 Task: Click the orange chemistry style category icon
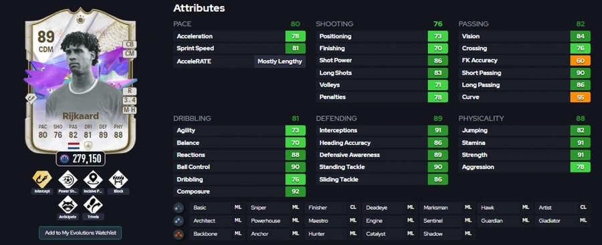179,234
